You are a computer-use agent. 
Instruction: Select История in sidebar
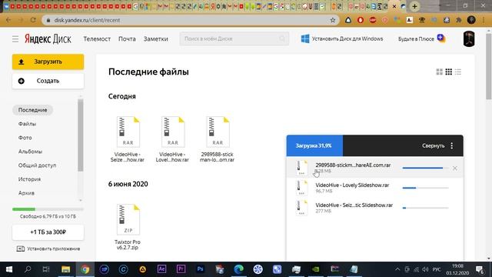tap(29, 179)
